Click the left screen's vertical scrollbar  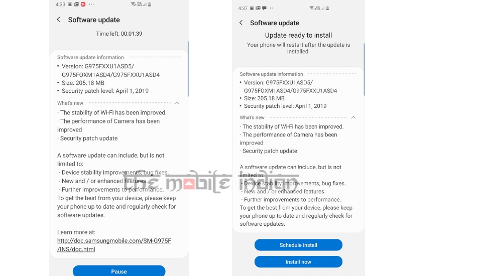188,69
